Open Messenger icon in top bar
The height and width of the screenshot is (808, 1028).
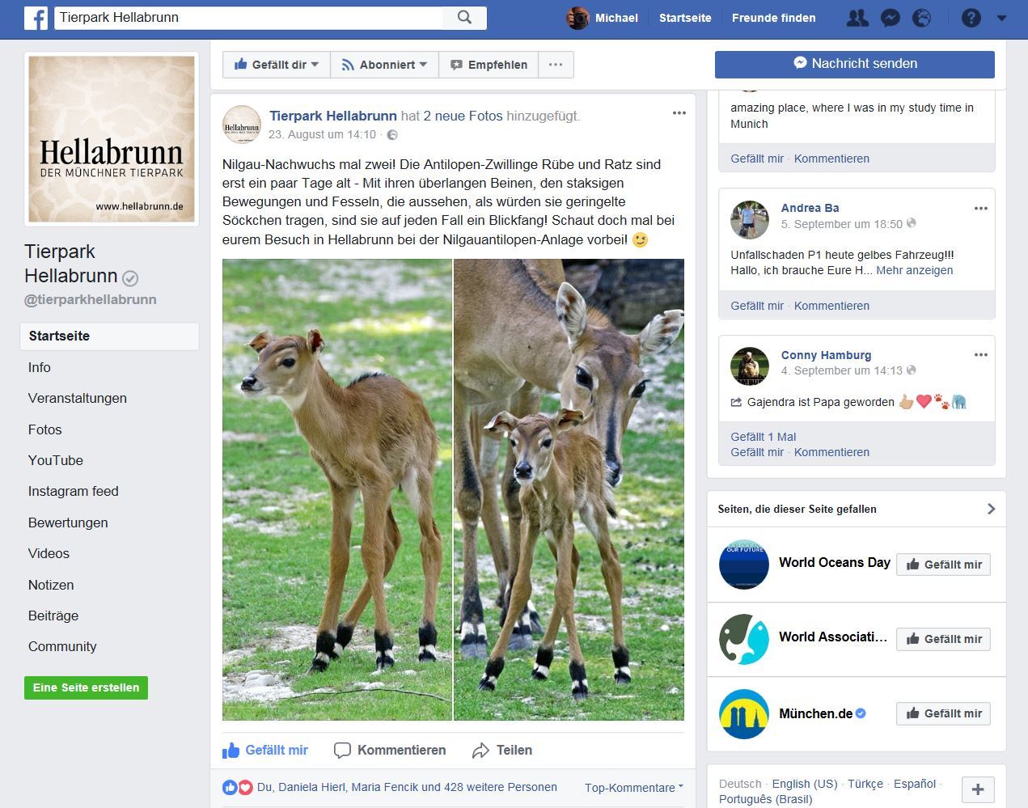pos(890,18)
